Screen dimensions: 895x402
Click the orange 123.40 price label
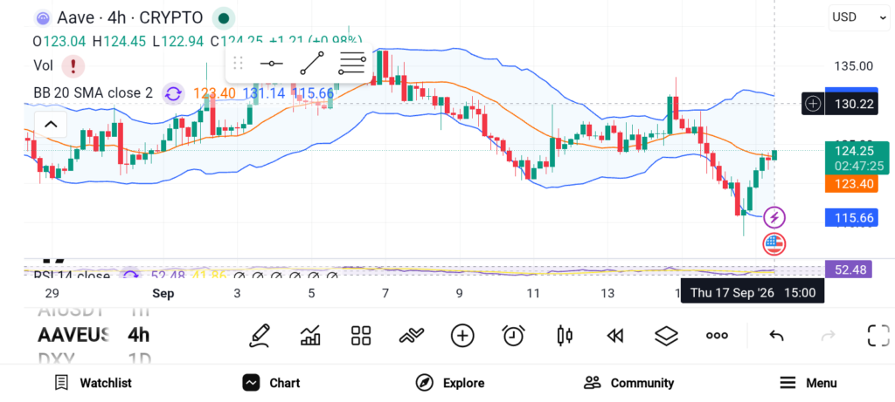click(851, 183)
